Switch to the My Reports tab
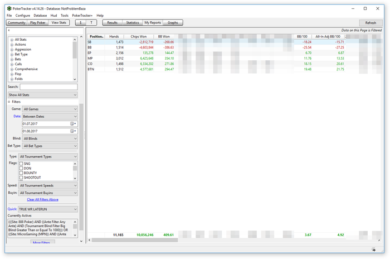Viewport: 390px width, 259px height. tap(153, 23)
